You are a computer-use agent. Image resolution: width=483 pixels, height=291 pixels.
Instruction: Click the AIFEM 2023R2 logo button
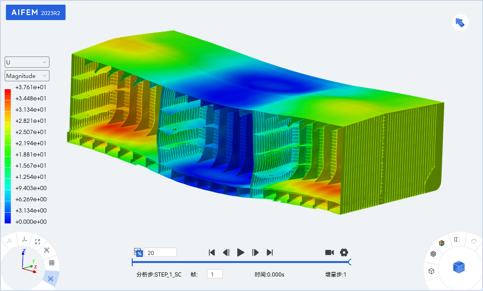tap(36, 12)
